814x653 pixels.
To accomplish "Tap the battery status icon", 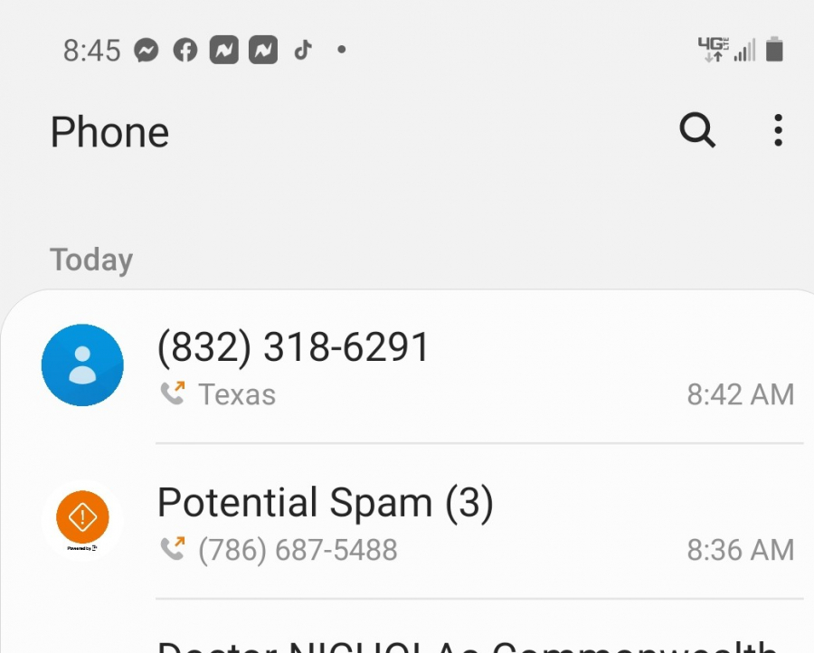I will (774, 50).
